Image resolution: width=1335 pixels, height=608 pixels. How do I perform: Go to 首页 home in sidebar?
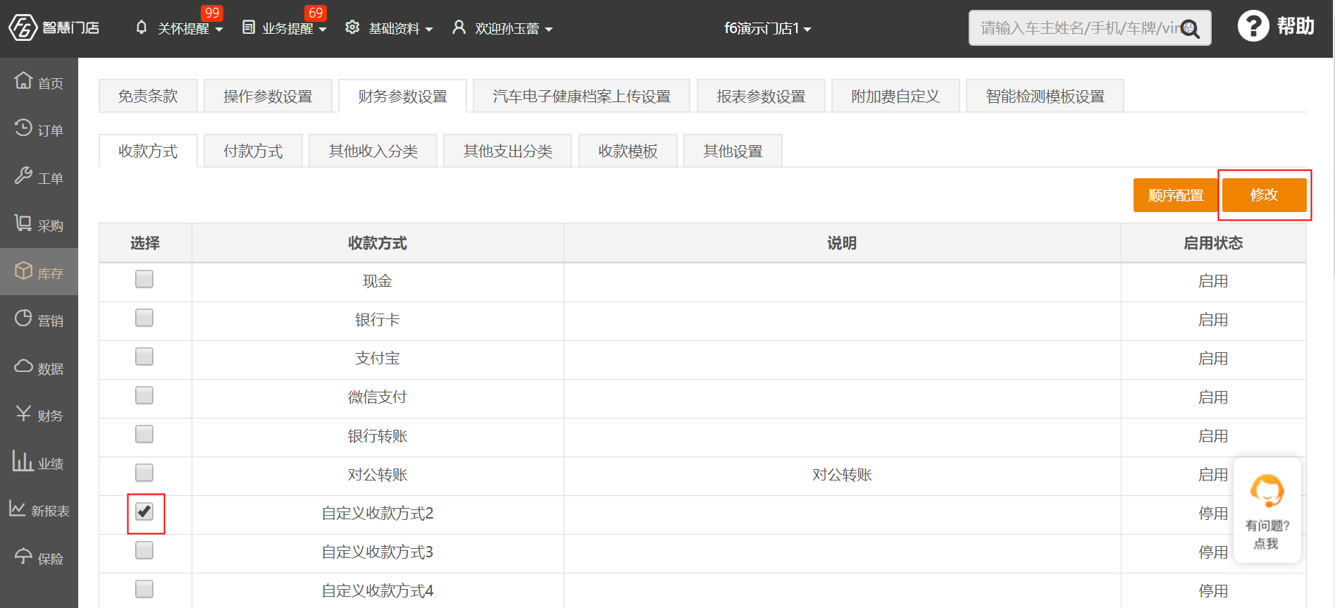(39, 82)
